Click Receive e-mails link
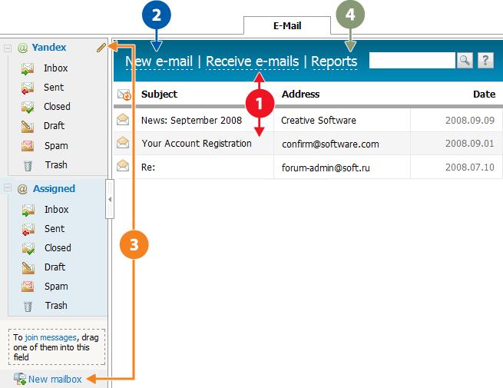The image size is (503, 388). click(x=252, y=61)
